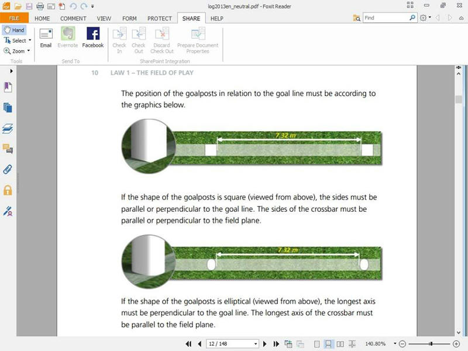The image size is (468, 351).
Task: Click the Open folder icon in quick access toolbar
Action: (18, 6)
